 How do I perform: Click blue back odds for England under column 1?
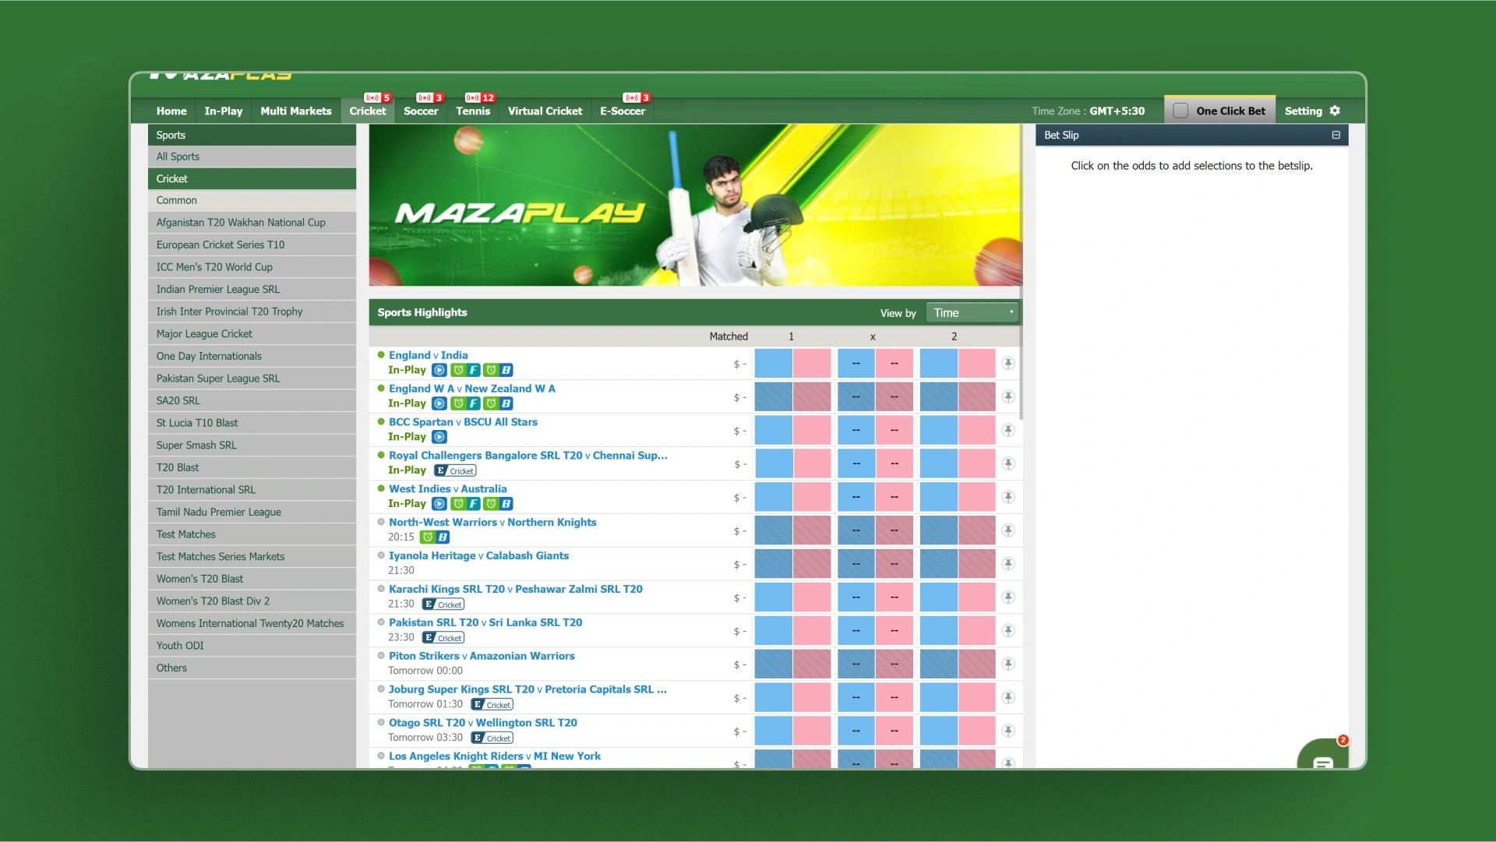[x=773, y=364]
